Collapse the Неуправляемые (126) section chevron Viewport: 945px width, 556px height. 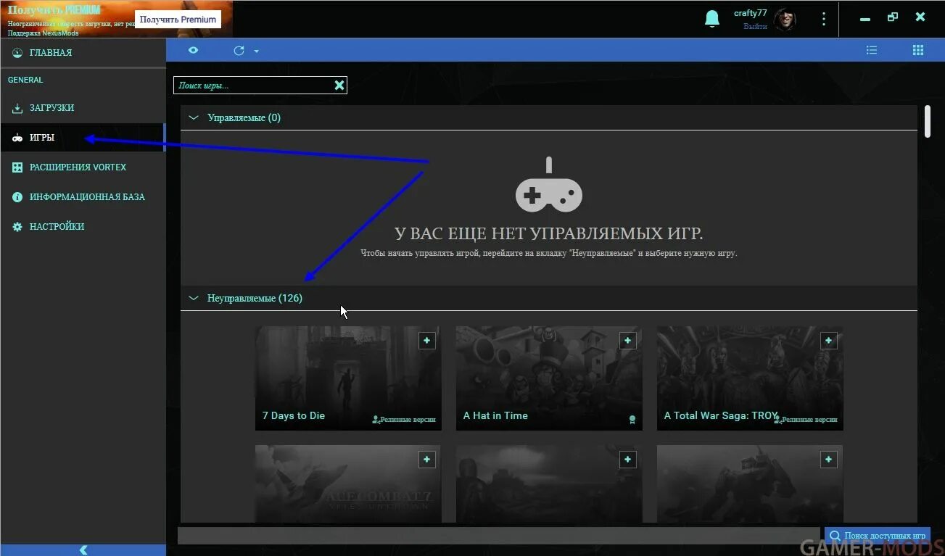pyautogui.click(x=194, y=298)
